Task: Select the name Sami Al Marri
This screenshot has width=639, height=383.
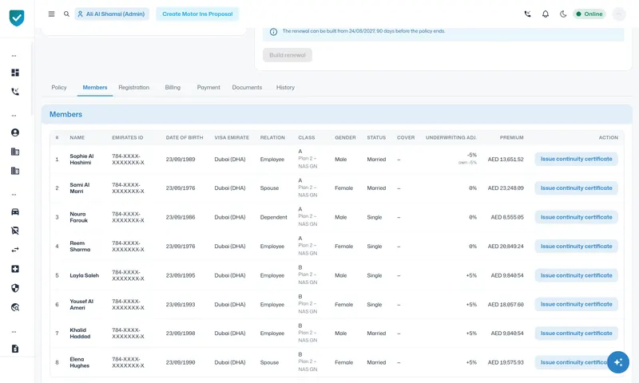Action: point(79,188)
